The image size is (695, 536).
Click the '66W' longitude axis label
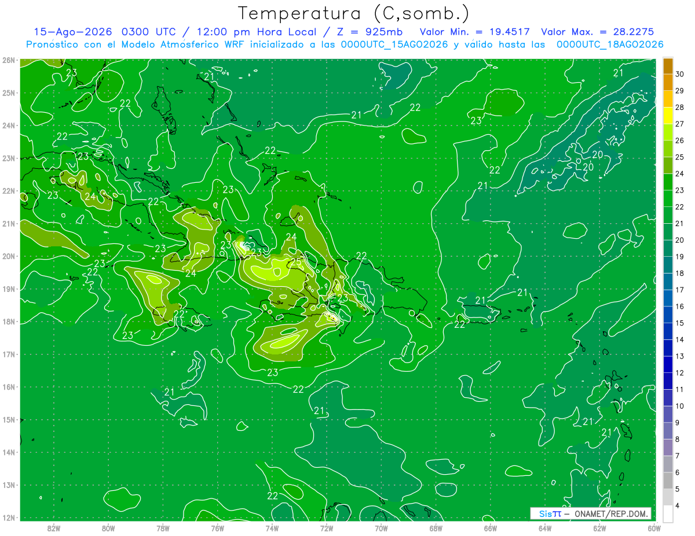(491, 528)
